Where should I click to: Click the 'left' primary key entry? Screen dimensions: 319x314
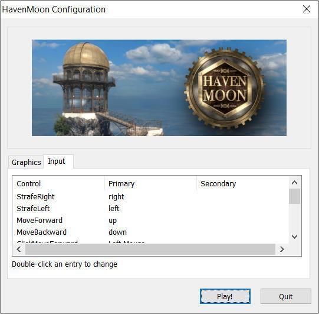click(114, 209)
